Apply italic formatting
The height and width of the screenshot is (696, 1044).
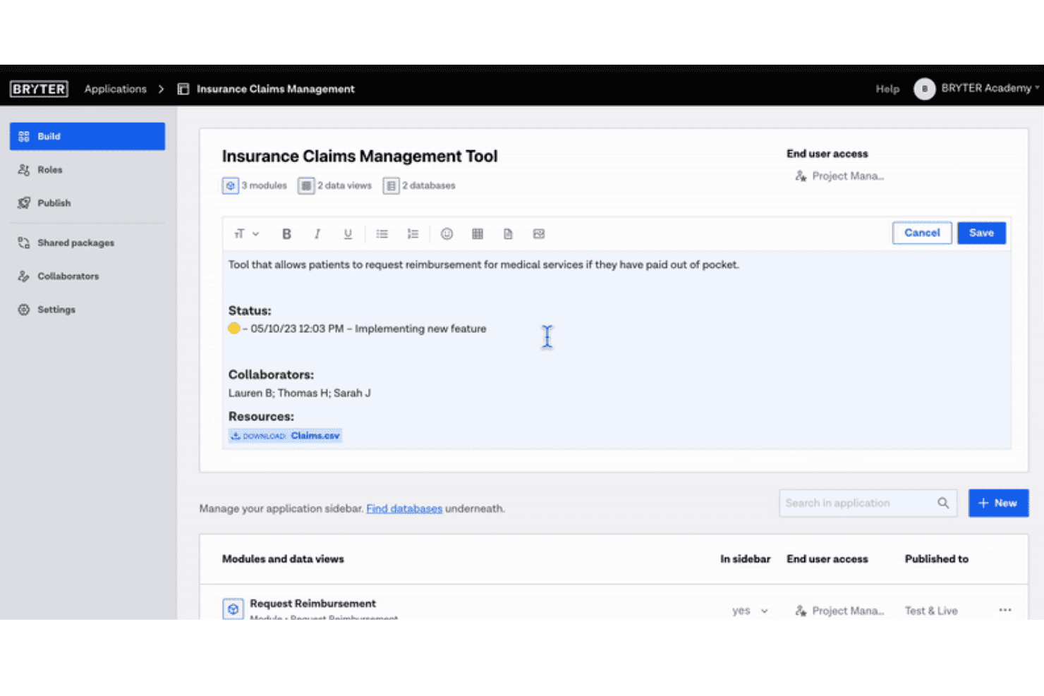[317, 234]
